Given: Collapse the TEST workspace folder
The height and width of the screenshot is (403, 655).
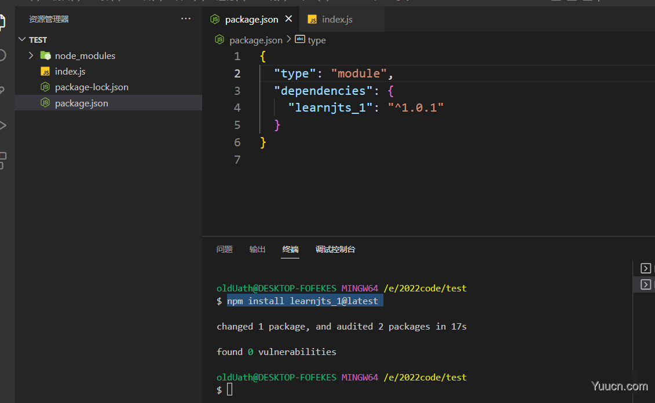Looking at the screenshot, I should point(22,40).
